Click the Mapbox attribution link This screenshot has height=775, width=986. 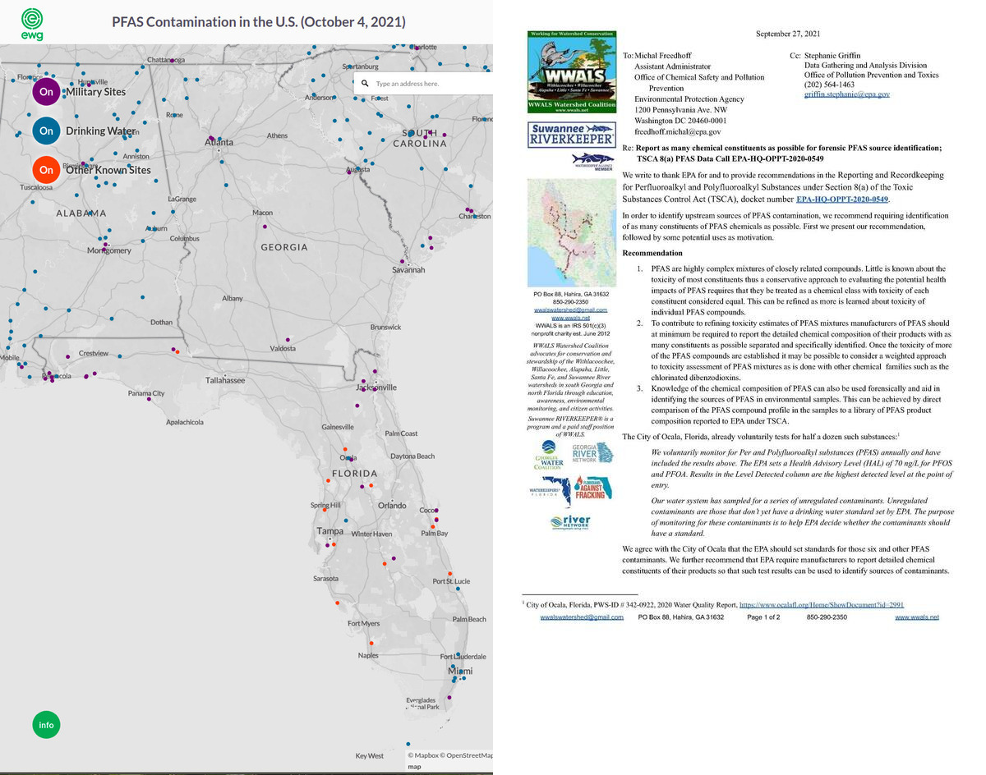pos(424,755)
